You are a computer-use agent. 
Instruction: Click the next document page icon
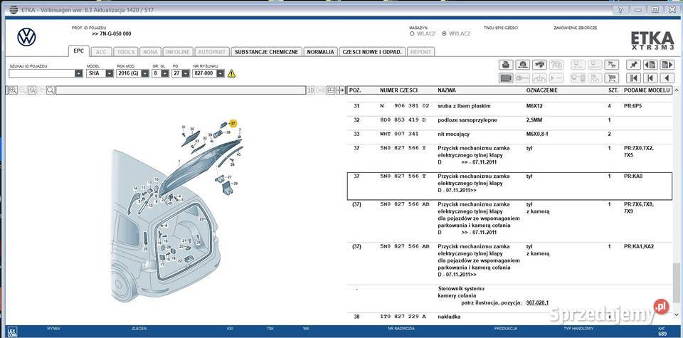pyautogui.click(x=667, y=65)
